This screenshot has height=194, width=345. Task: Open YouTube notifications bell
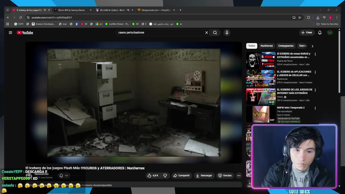320,33
